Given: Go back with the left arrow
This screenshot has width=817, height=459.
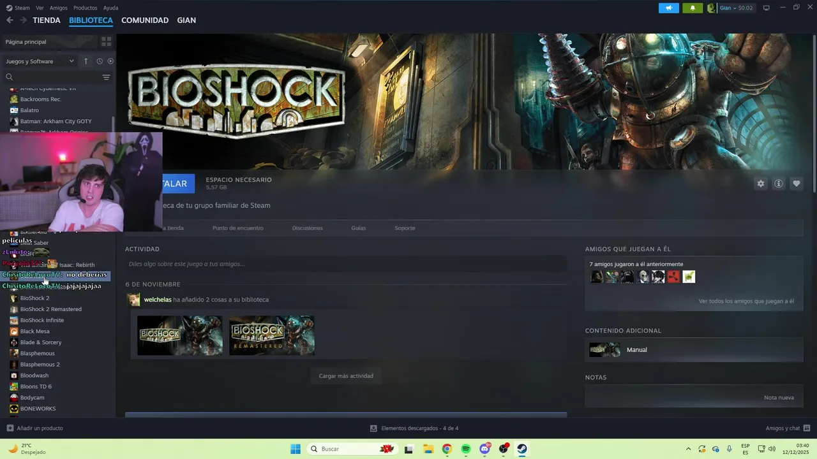Looking at the screenshot, I should (10, 20).
